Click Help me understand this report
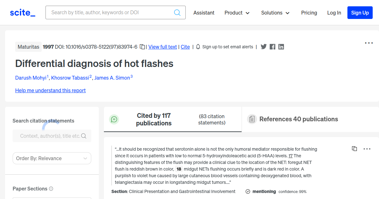This screenshot has height=199, width=379. (x=50, y=90)
